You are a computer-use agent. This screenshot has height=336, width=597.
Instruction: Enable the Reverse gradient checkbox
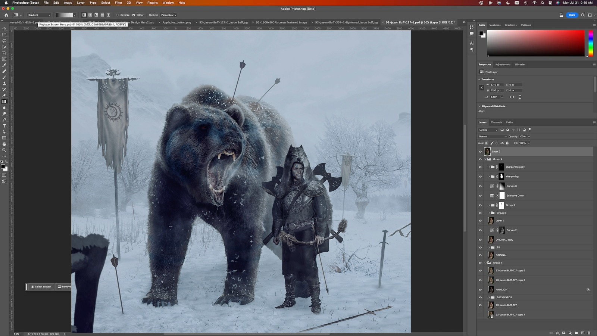pyautogui.click(x=118, y=15)
